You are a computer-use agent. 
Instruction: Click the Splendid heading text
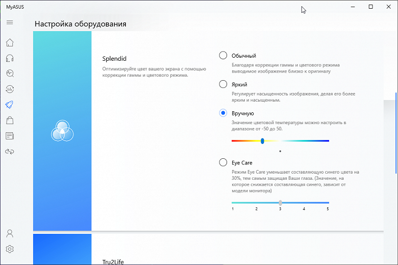coord(114,59)
